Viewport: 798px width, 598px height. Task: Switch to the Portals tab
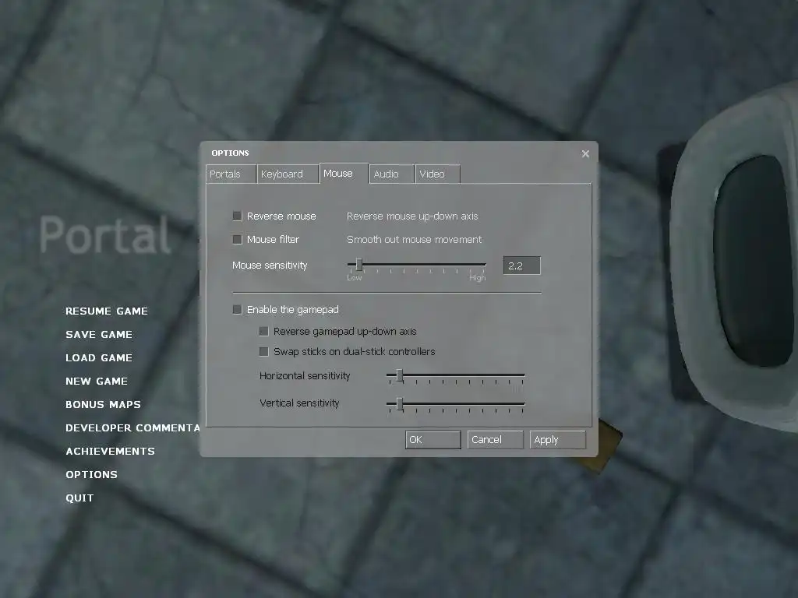coord(231,174)
